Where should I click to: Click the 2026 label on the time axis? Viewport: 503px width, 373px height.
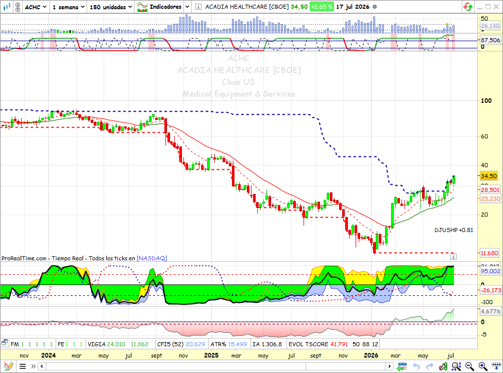tap(371, 356)
